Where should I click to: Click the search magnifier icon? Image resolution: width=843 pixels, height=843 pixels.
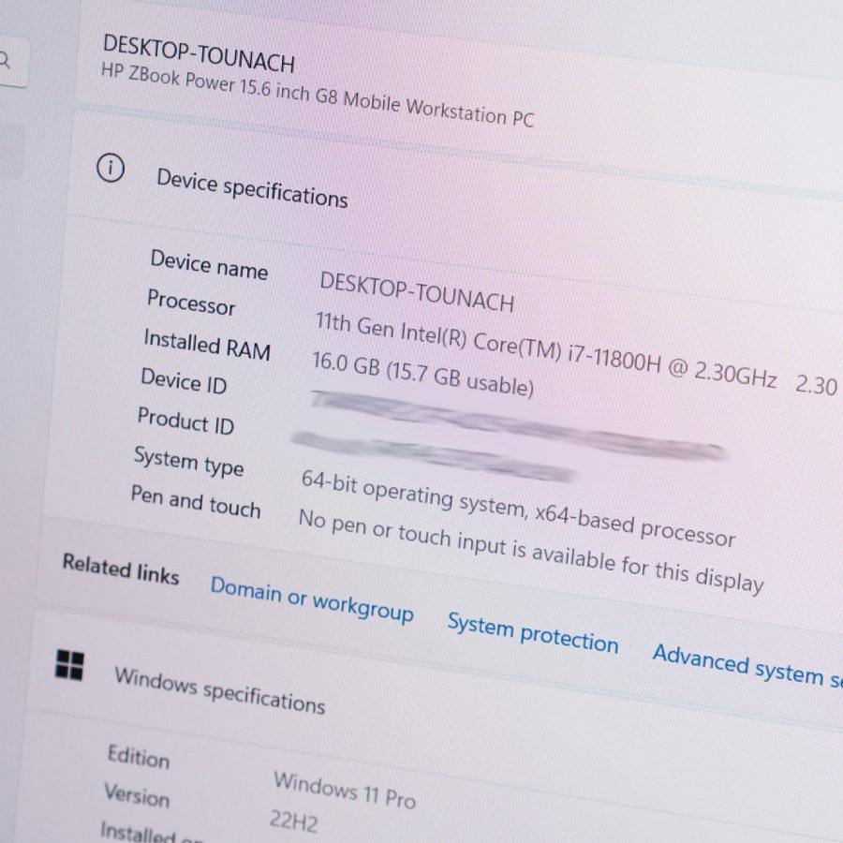[5, 61]
